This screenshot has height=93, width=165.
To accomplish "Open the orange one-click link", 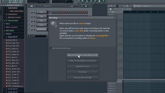I will point(79,31).
